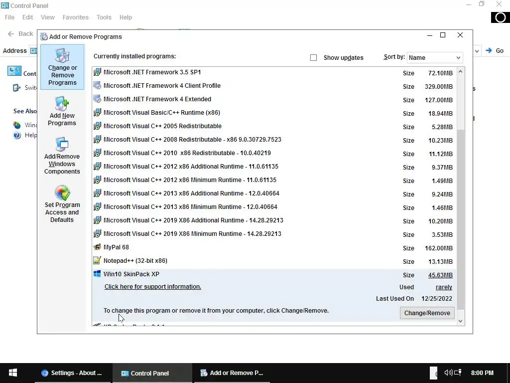Open the Tools menu in Control Panel
This screenshot has height=383, width=510.
104,17
